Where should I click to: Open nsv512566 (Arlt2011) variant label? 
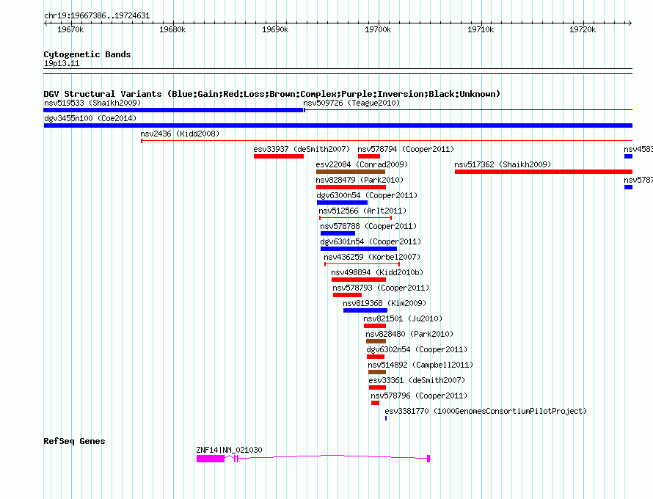pos(362,211)
